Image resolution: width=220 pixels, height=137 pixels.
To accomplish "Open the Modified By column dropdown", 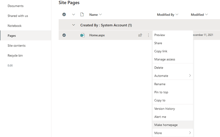I will 177,14.
